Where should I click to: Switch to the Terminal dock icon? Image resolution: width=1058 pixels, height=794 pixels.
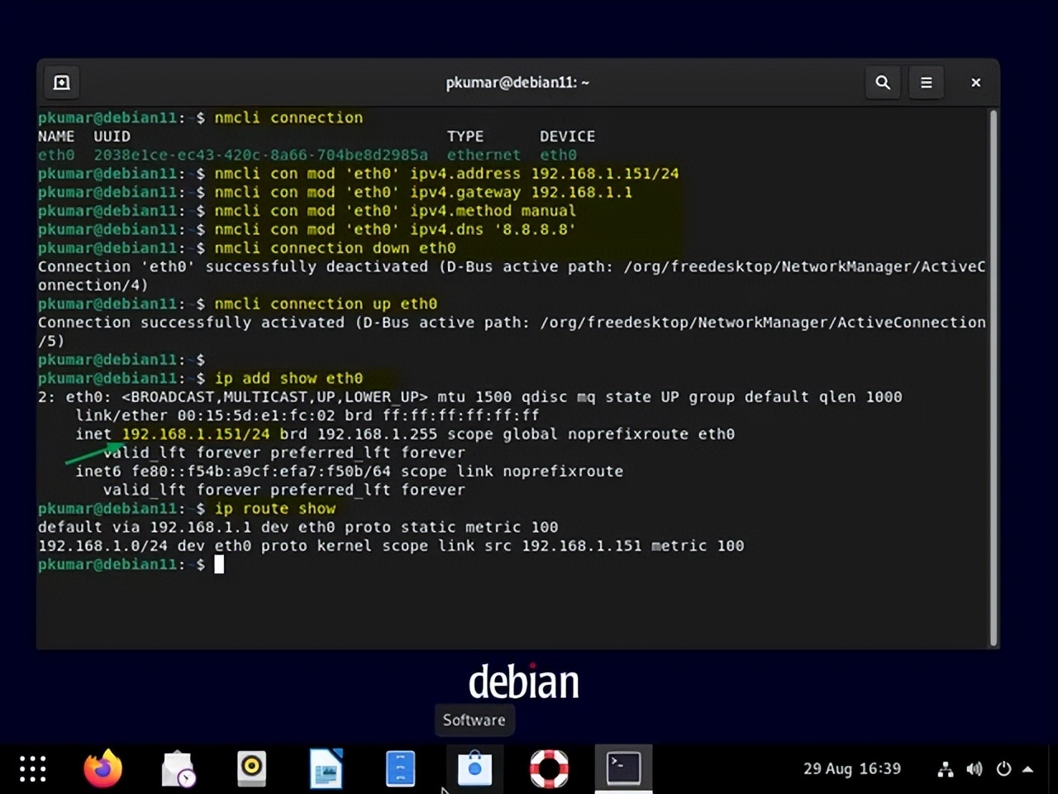coord(623,768)
